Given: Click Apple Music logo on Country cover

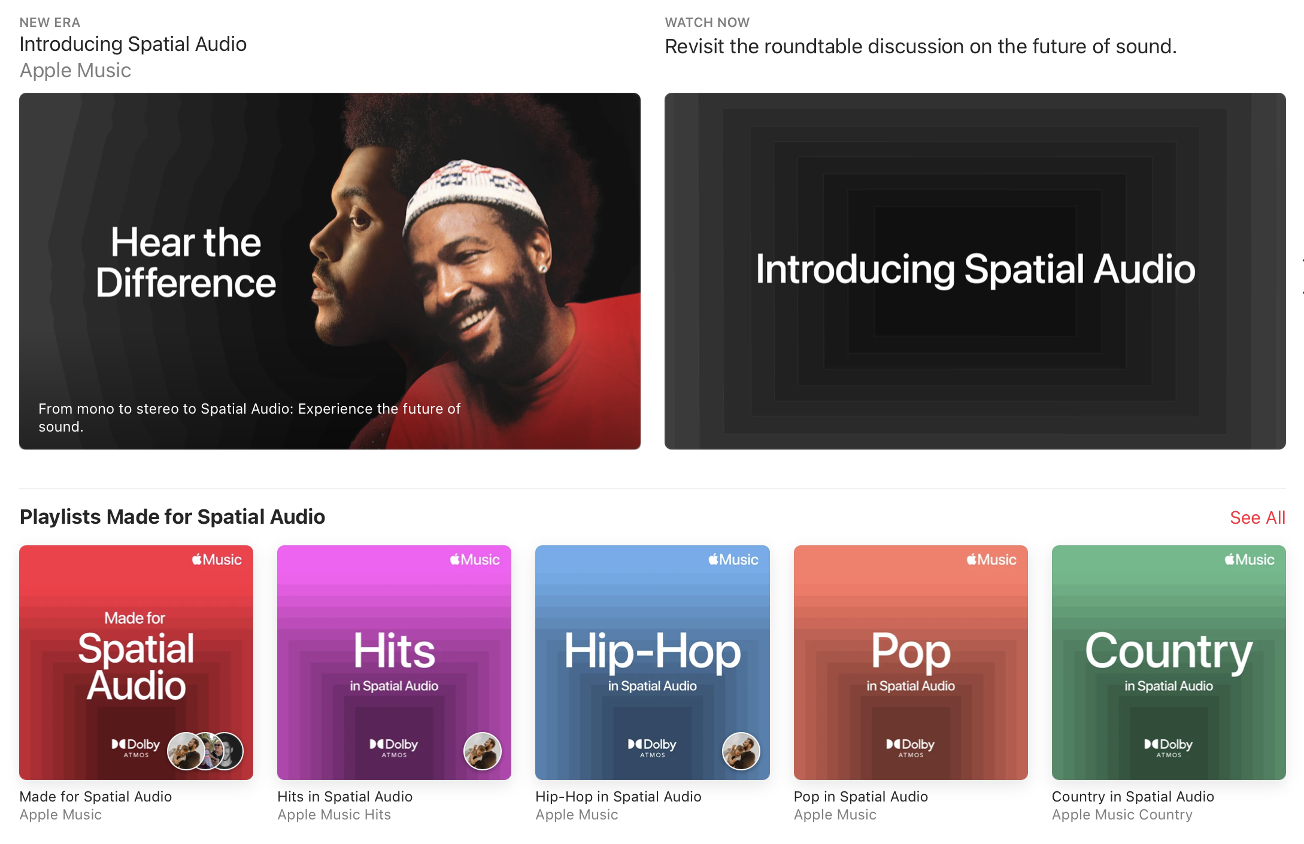Looking at the screenshot, I should tap(1249, 560).
